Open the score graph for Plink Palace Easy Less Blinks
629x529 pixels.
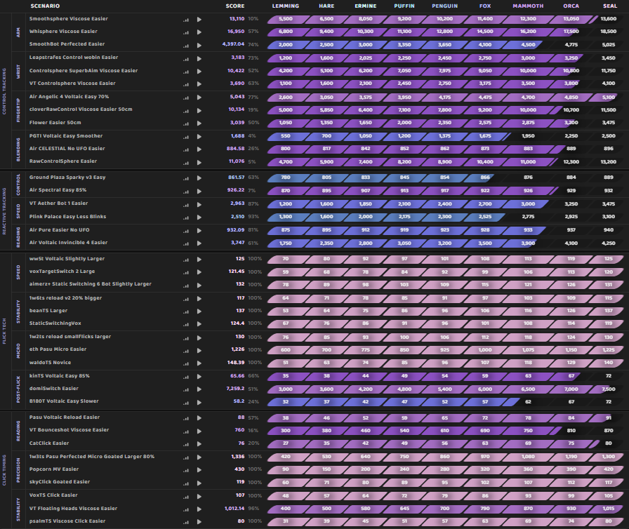tap(186, 217)
